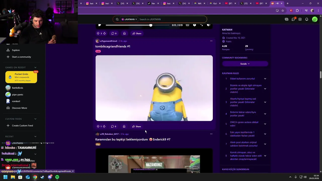Open the tombikcagriandfriends #1 post title

click(x=113, y=46)
